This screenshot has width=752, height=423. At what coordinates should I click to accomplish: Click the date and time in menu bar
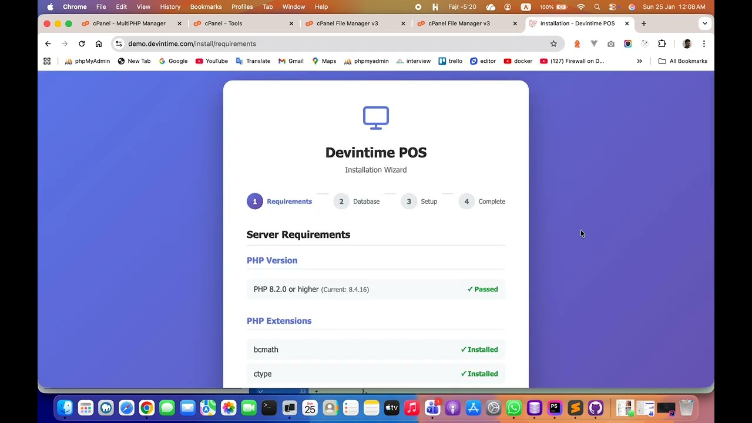674,7
